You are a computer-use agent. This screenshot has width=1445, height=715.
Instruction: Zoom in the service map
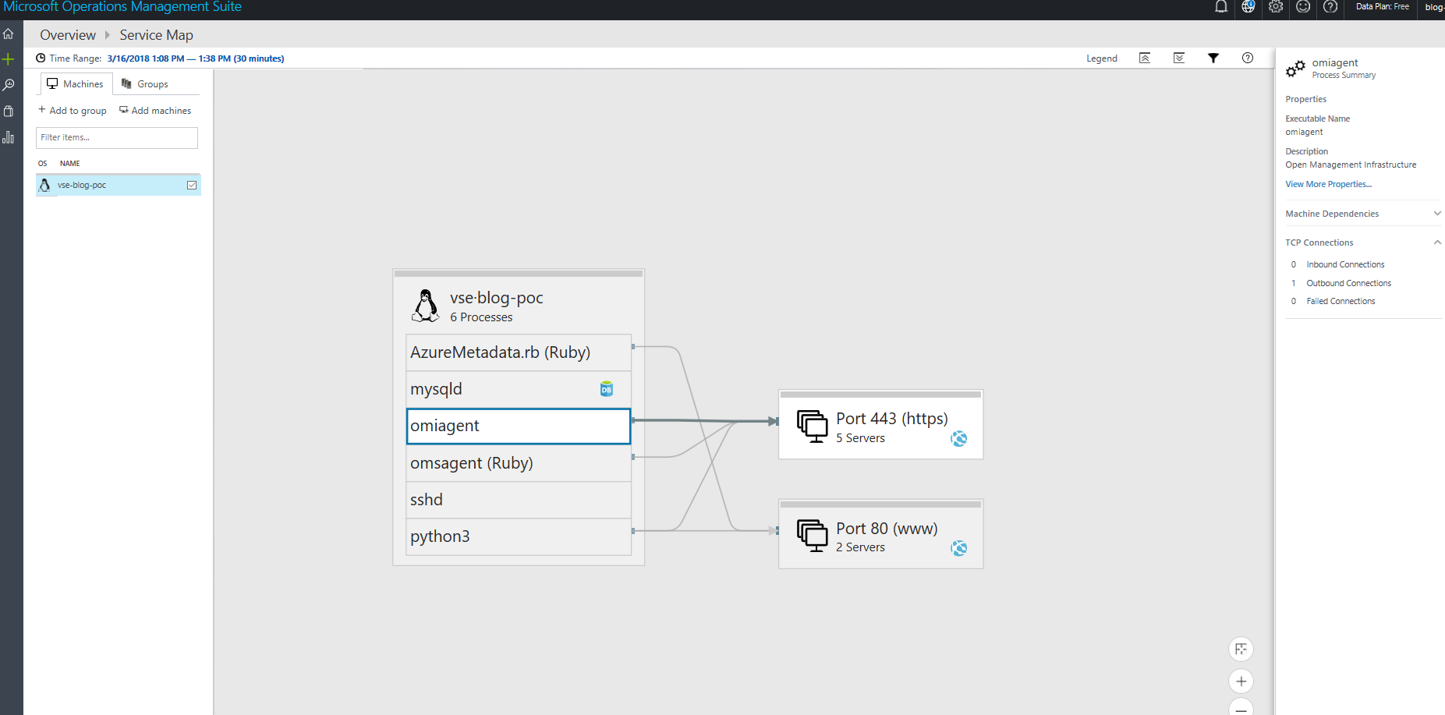coord(1241,681)
